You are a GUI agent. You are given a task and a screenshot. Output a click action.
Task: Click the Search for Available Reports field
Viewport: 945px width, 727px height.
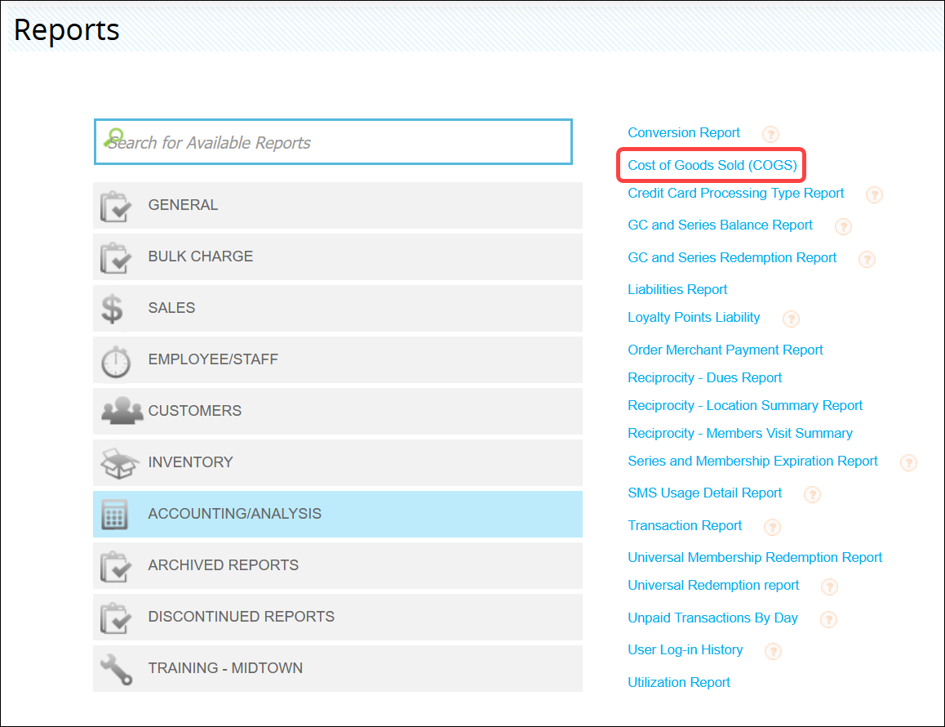point(333,142)
